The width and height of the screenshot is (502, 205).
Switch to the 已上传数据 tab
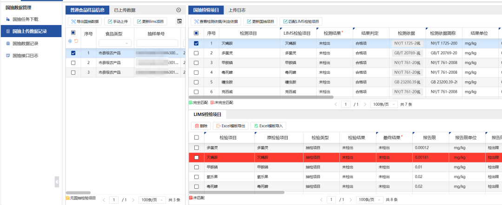click(125, 10)
